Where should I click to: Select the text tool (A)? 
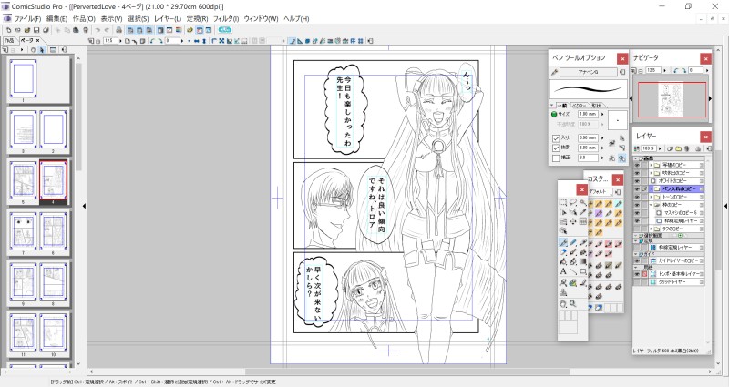pos(562,270)
